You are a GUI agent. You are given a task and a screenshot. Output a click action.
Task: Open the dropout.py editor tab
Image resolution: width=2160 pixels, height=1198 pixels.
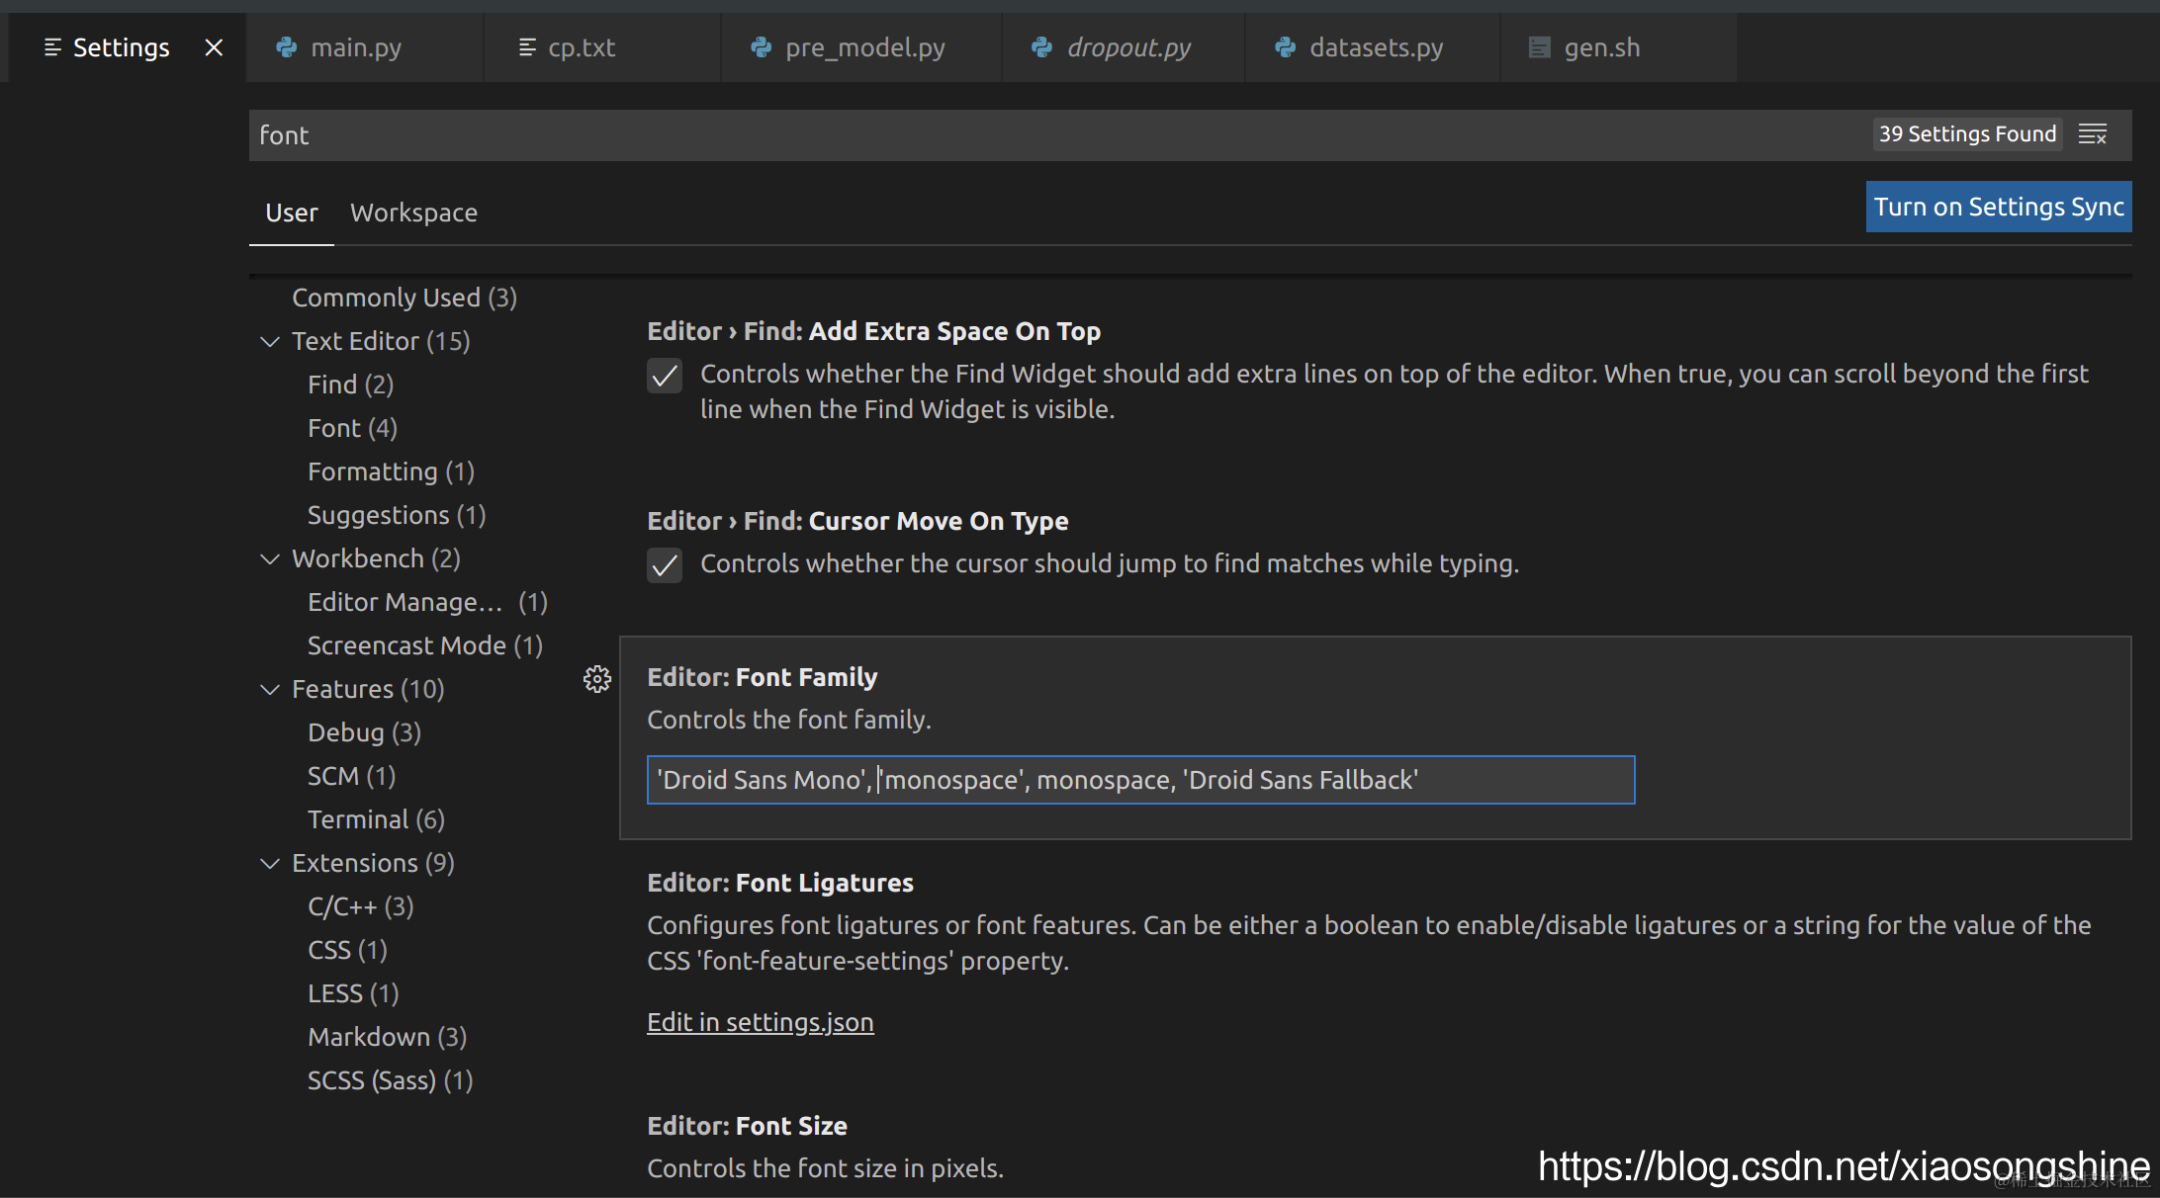pos(1127,47)
